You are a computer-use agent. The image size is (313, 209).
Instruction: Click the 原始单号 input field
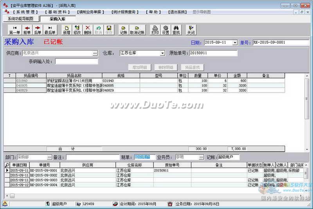(213, 53)
